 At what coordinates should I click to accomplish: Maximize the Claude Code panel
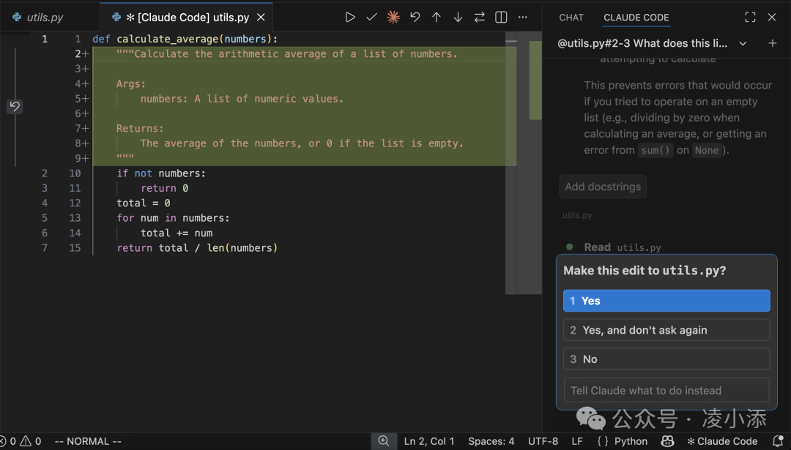point(750,17)
